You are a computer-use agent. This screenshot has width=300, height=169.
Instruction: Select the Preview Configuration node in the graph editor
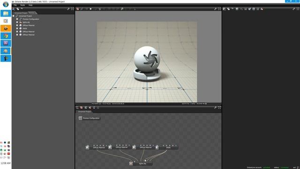[90, 118]
